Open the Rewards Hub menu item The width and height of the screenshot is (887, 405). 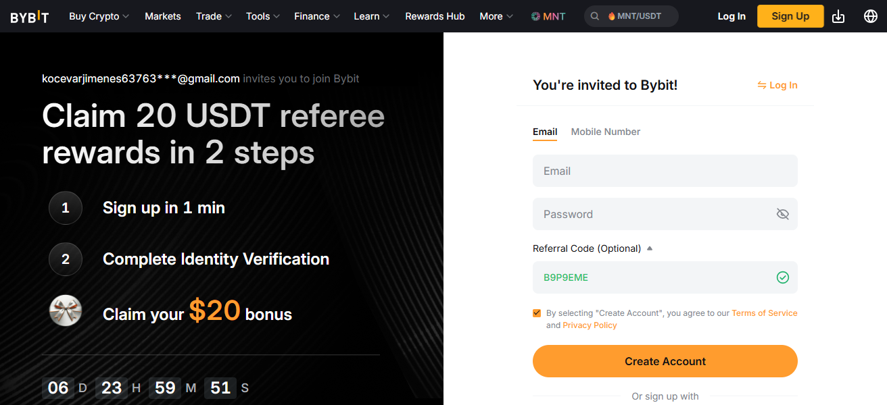click(435, 16)
